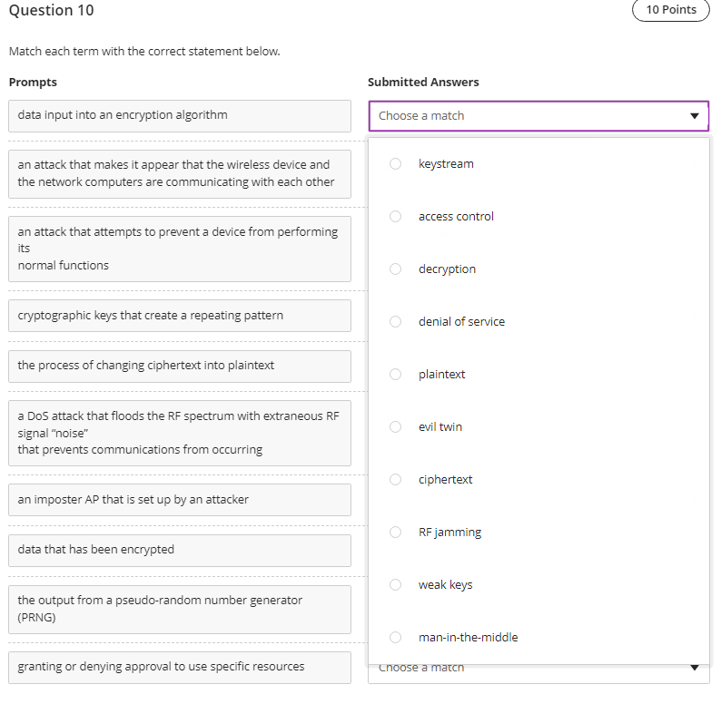Select the keystream radio option
Image resolution: width=721 pixels, height=704 pixels.
click(395, 164)
